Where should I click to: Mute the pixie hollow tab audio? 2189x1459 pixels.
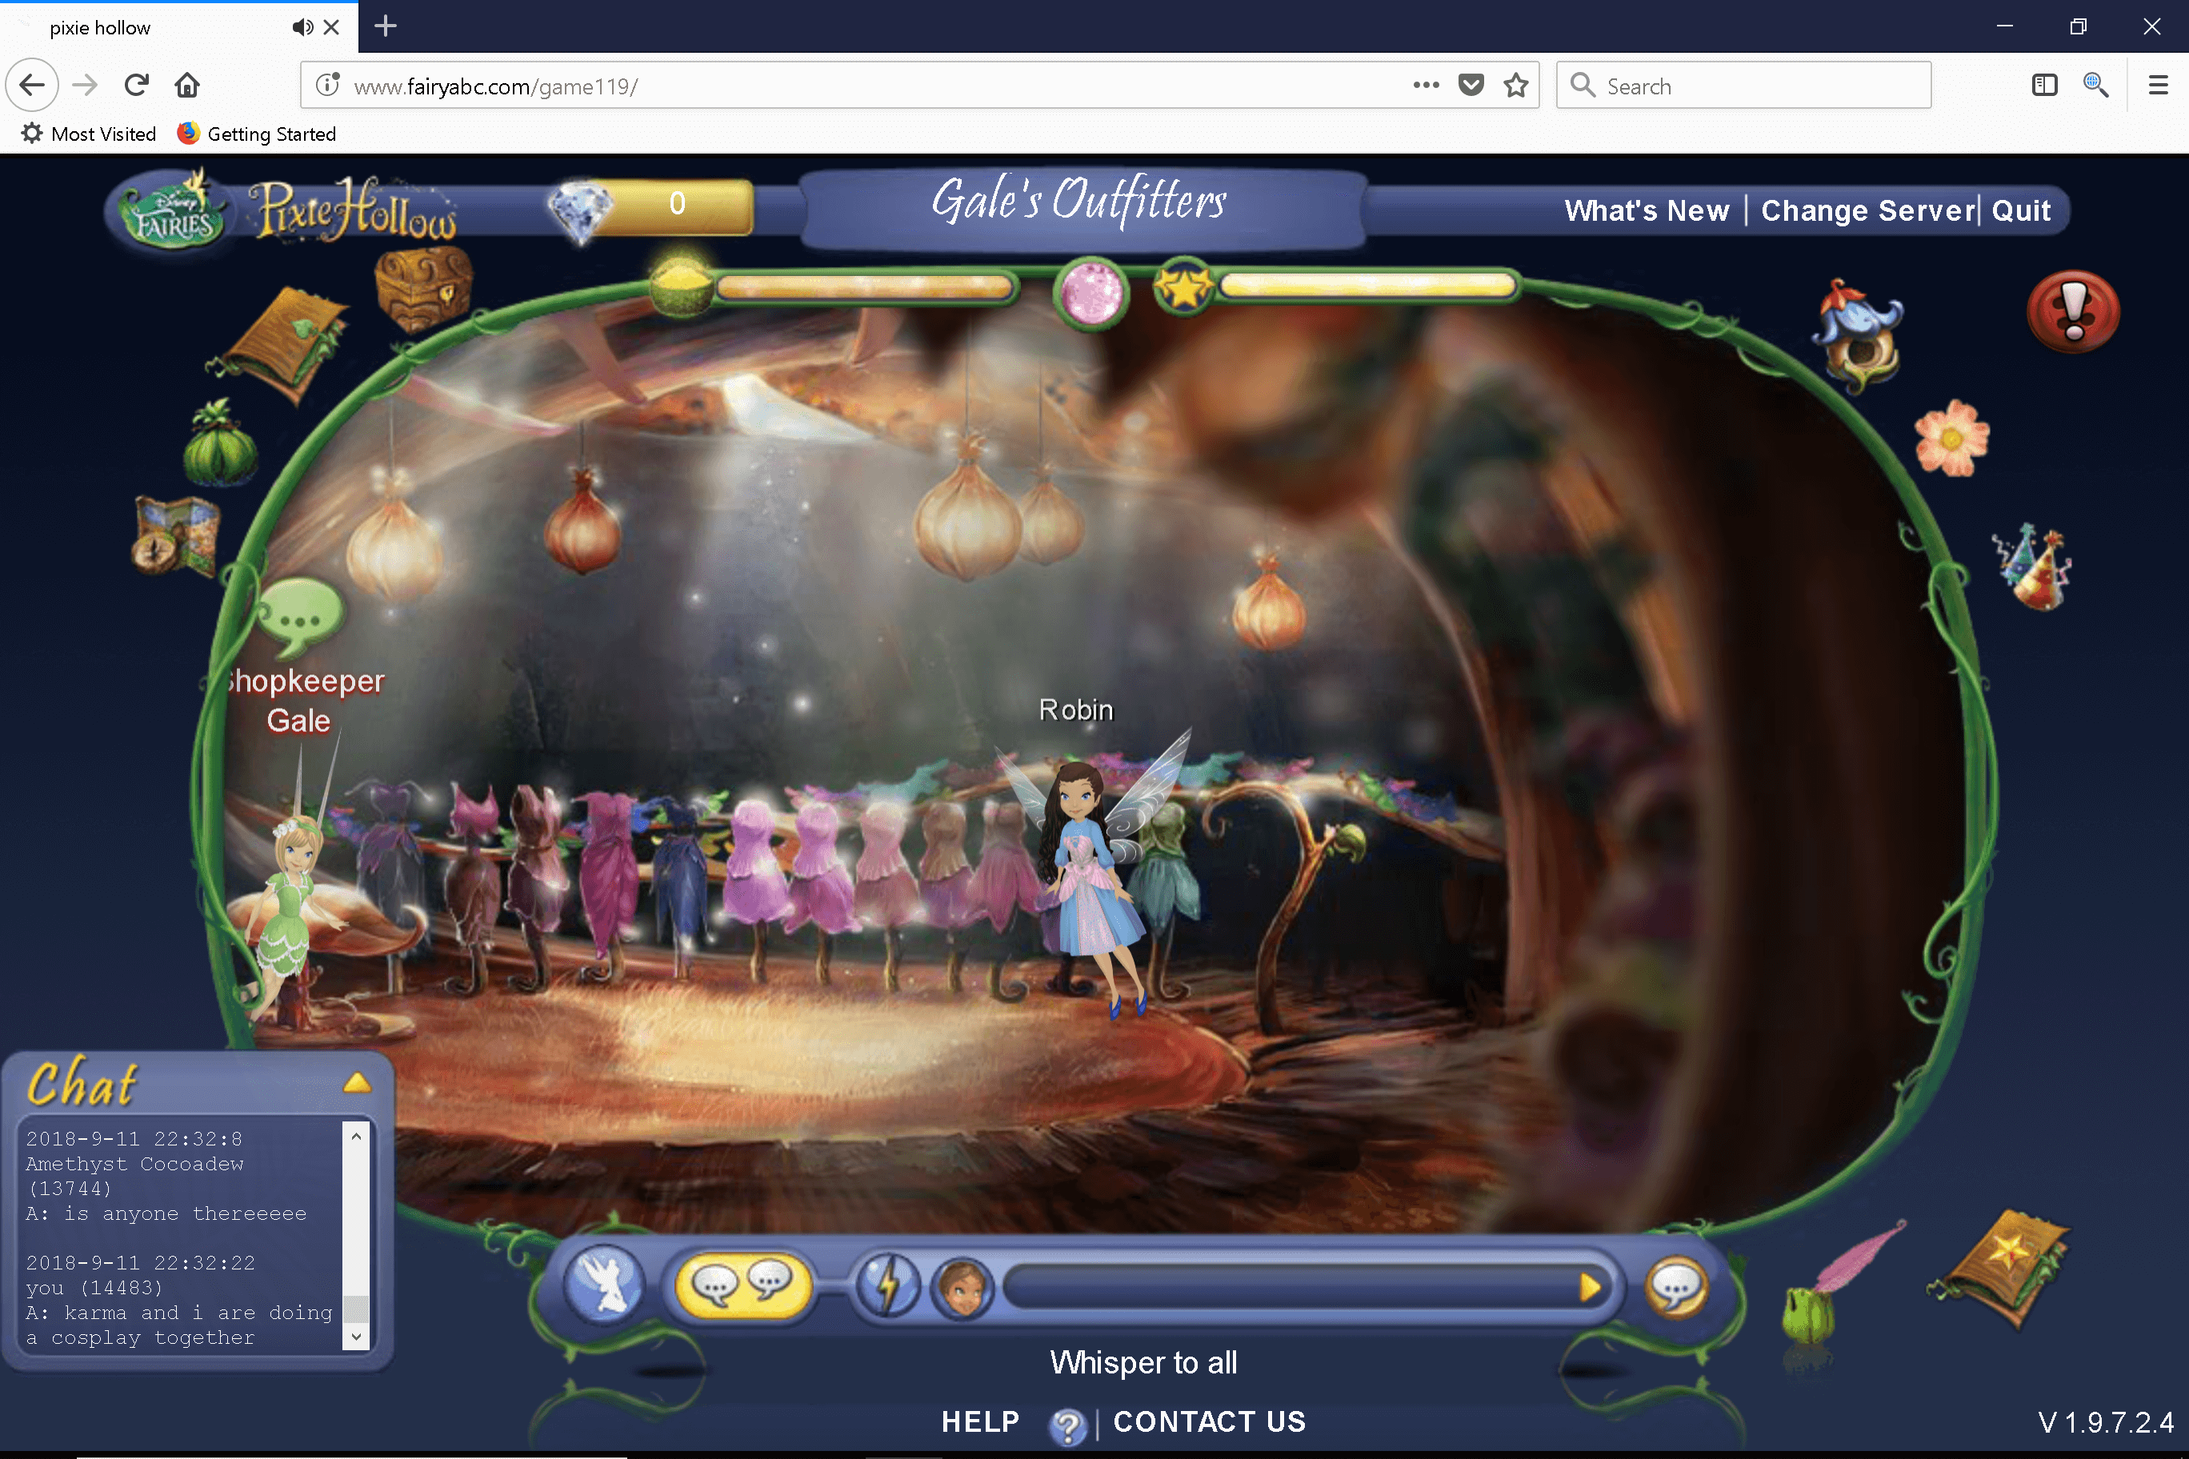[x=302, y=27]
